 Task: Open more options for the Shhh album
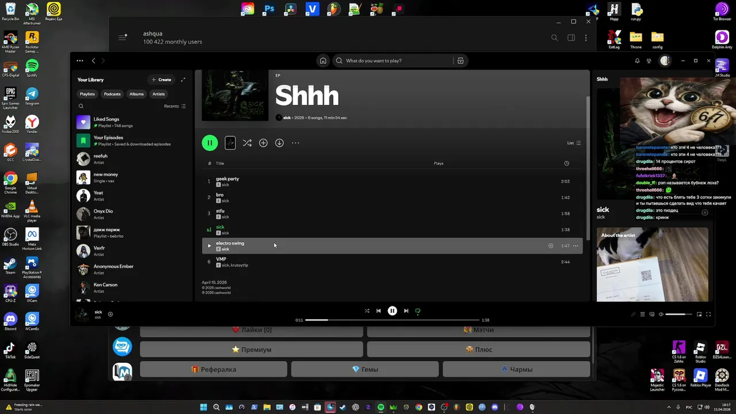pyautogui.click(x=296, y=143)
